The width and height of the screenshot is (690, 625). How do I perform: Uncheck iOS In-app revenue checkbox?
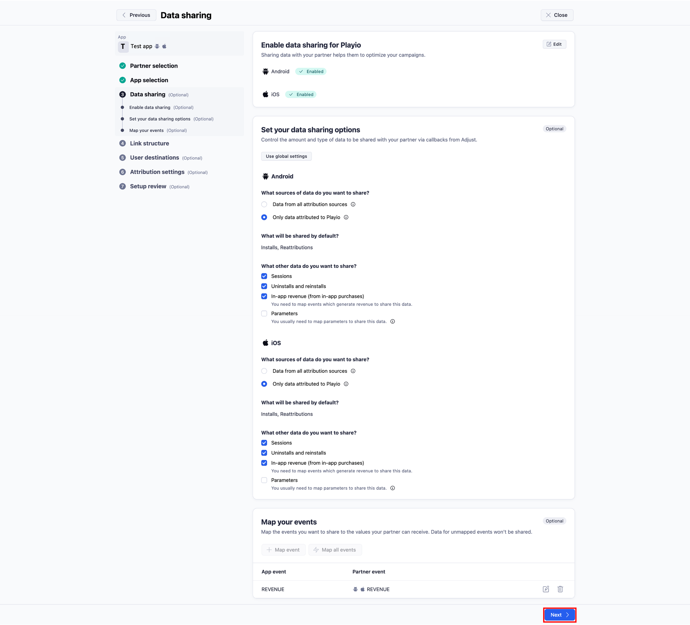click(x=264, y=463)
